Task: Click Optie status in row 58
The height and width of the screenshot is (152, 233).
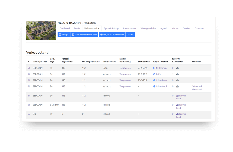Action: (105, 68)
